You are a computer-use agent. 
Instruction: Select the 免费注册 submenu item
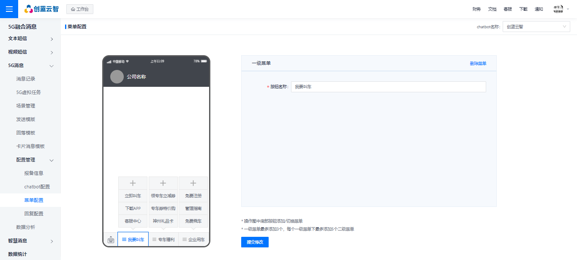(193, 196)
